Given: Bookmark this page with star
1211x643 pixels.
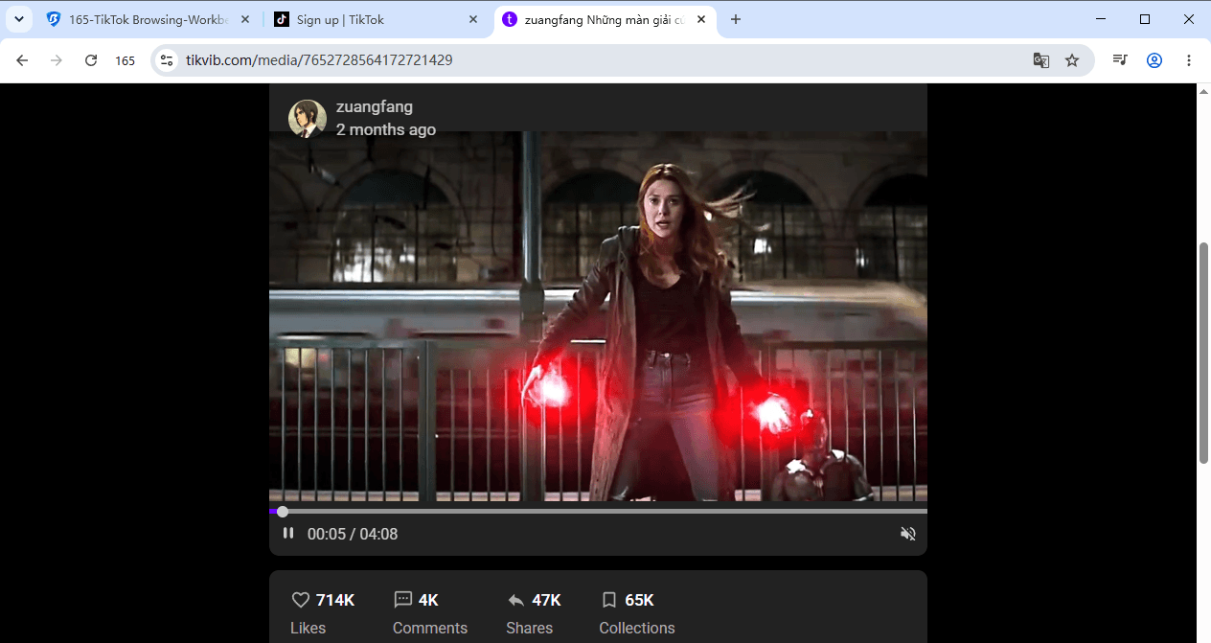Looking at the screenshot, I should [x=1072, y=60].
